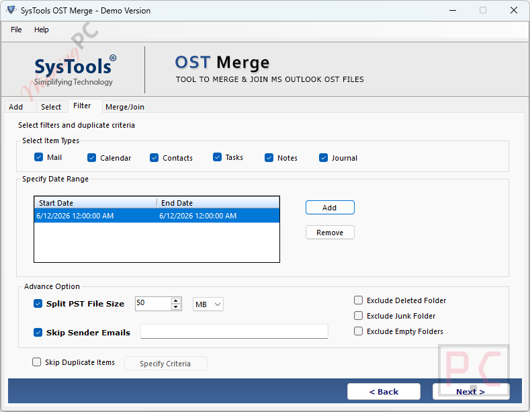The height and width of the screenshot is (412, 530).
Task: Uncheck the Mail item type
Action: click(x=38, y=157)
